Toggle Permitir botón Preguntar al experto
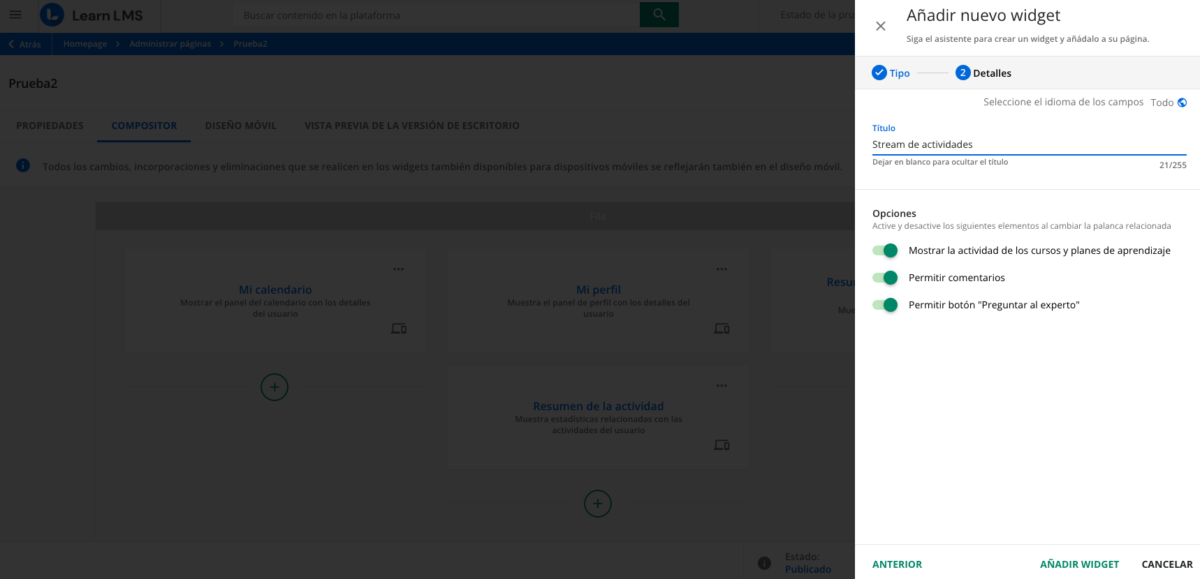Screen dimensions: 1200x579 tap(885, 305)
